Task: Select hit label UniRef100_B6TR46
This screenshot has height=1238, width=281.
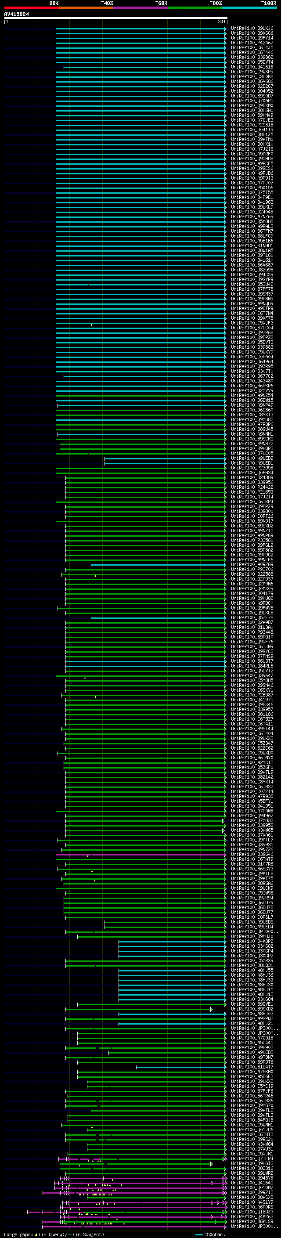Action: 252,1096
